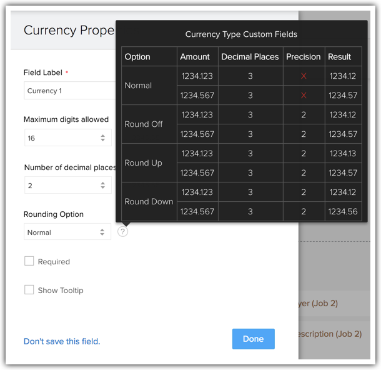381x370 pixels.
Task: Select the Round Off option cell
Action: pos(144,124)
